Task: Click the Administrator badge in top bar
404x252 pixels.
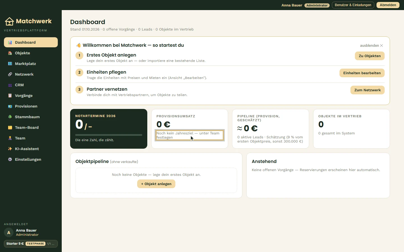Action: click(317, 5)
